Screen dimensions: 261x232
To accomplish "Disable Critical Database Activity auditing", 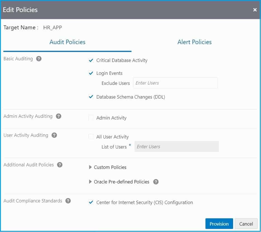I will tap(91, 60).
